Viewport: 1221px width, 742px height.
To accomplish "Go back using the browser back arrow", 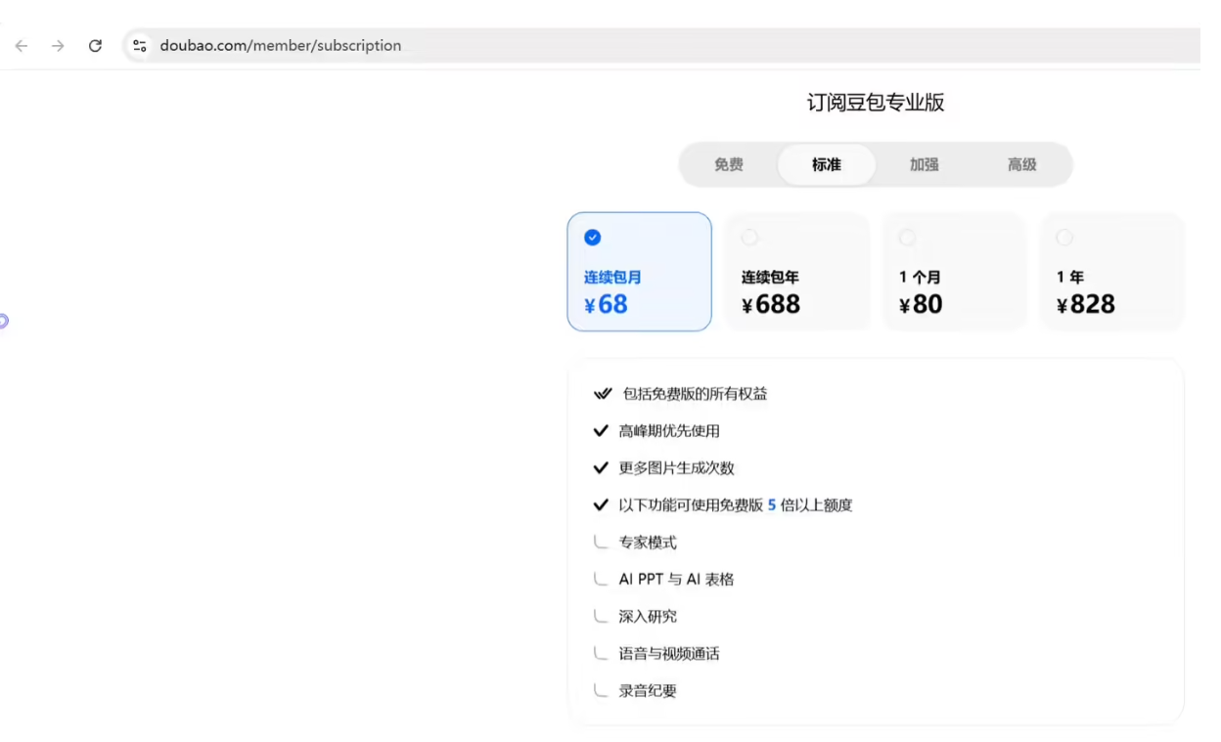I will click(x=22, y=46).
